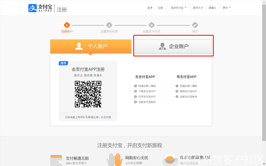Screen dimensions: 266x166
Task: Click the text 网购安心无忧
Action: click(x=137, y=158)
